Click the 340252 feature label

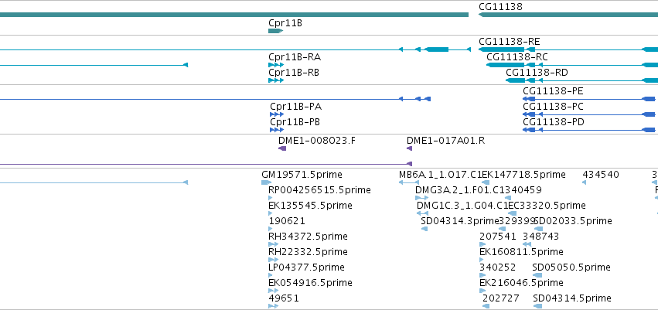(x=498, y=267)
